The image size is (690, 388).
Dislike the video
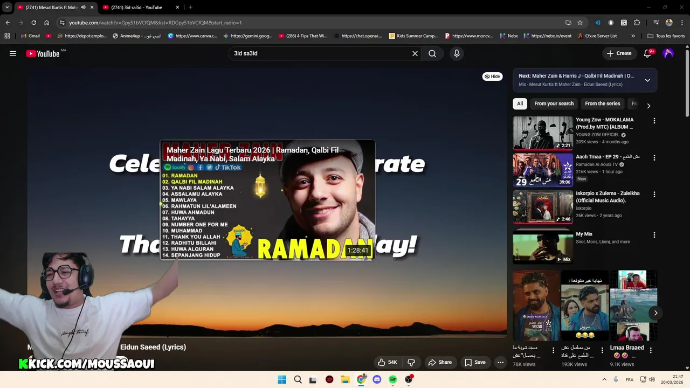click(x=411, y=362)
